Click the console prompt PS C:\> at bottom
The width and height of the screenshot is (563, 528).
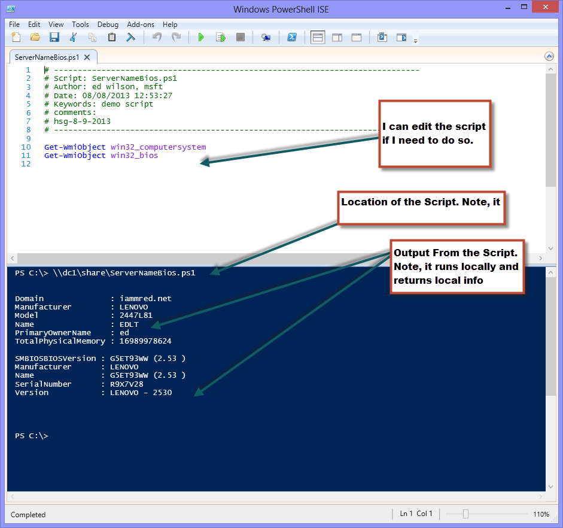pyautogui.click(x=32, y=436)
